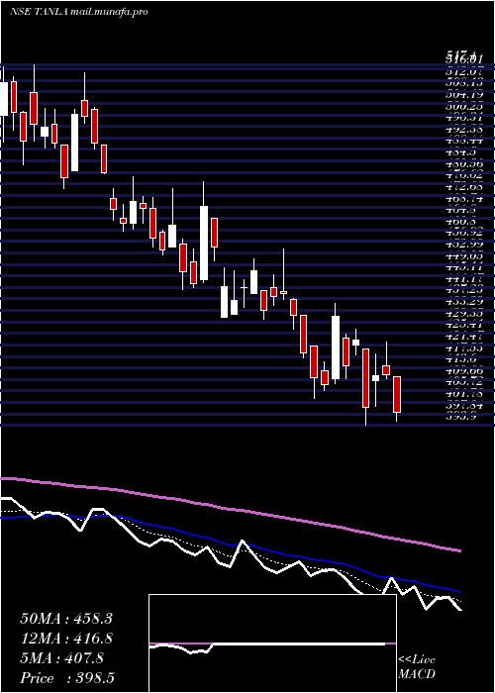The image size is (495, 693).
Task: Click the '50MA : 458.3' reading
Action: [66, 619]
